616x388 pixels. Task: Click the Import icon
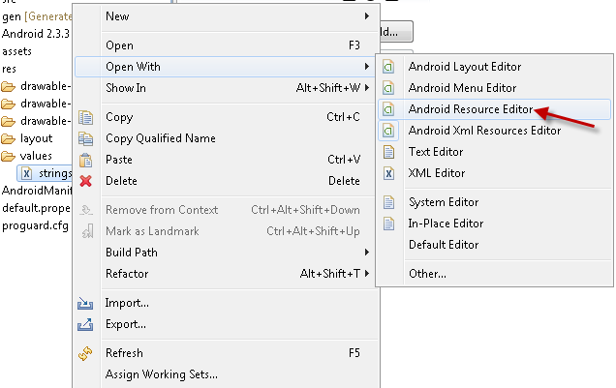[85, 303]
